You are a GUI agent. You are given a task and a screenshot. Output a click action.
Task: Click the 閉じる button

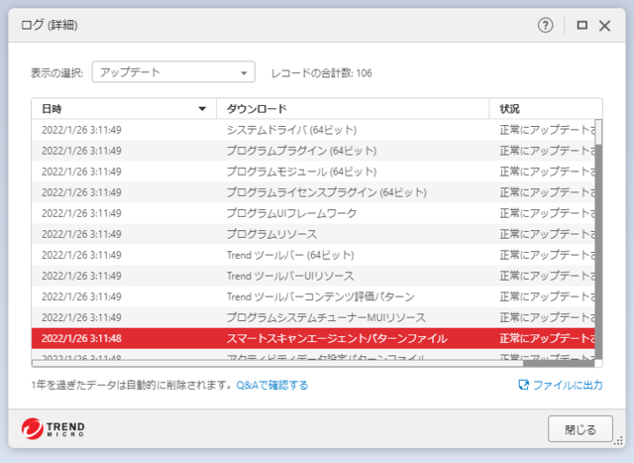click(x=581, y=429)
